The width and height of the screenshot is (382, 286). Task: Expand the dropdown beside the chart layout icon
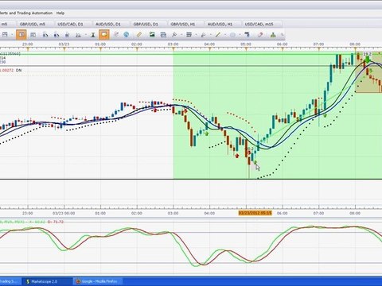click(12, 35)
